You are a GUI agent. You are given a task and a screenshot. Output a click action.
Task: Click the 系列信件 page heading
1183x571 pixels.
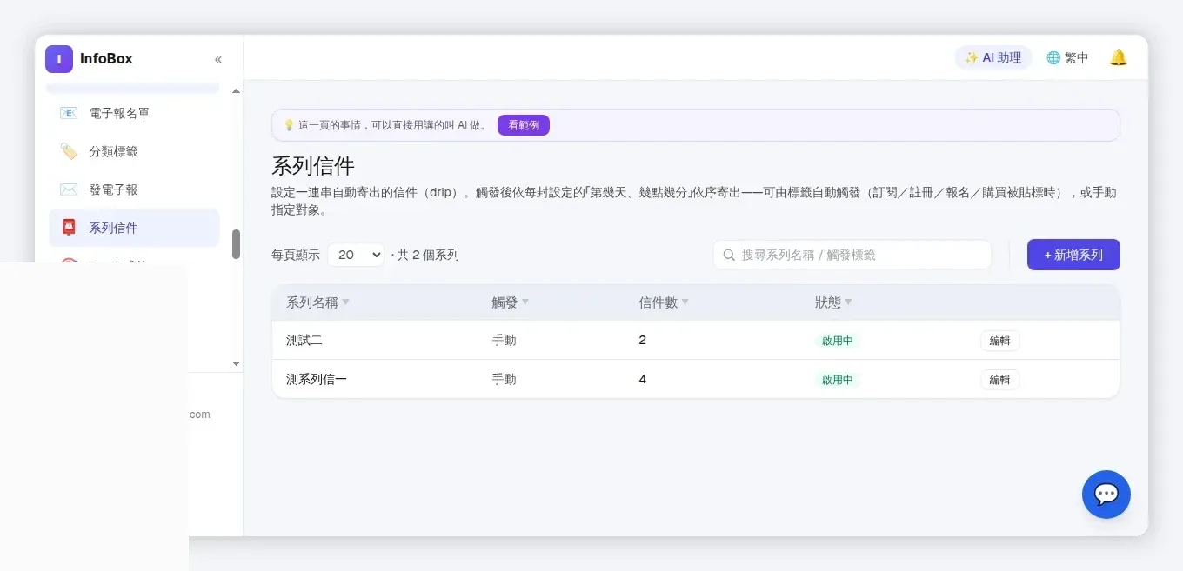click(313, 166)
